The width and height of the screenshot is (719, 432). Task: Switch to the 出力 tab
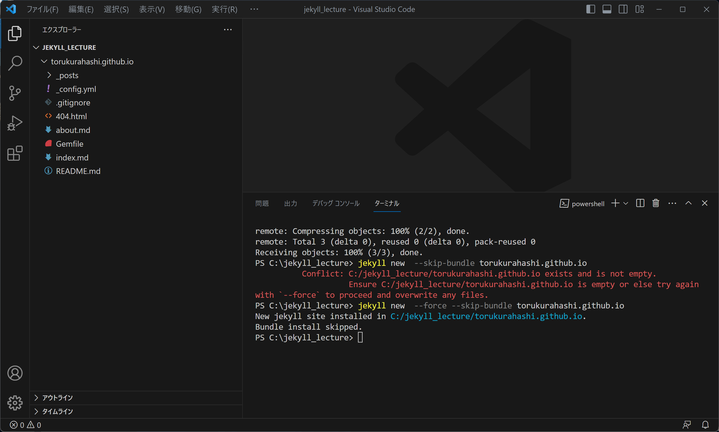click(x=291, y=204)
